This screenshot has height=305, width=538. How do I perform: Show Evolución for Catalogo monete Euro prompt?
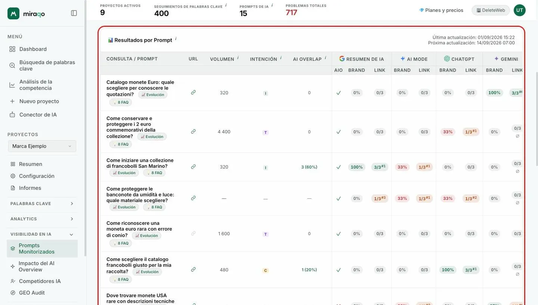[153, 95]
